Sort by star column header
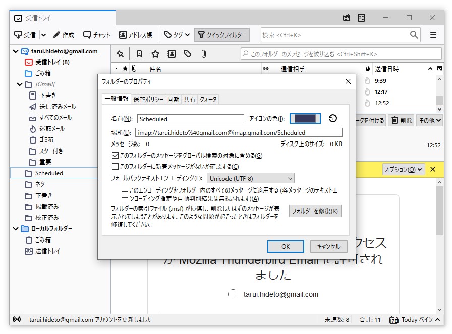 [x=125, y=68]
